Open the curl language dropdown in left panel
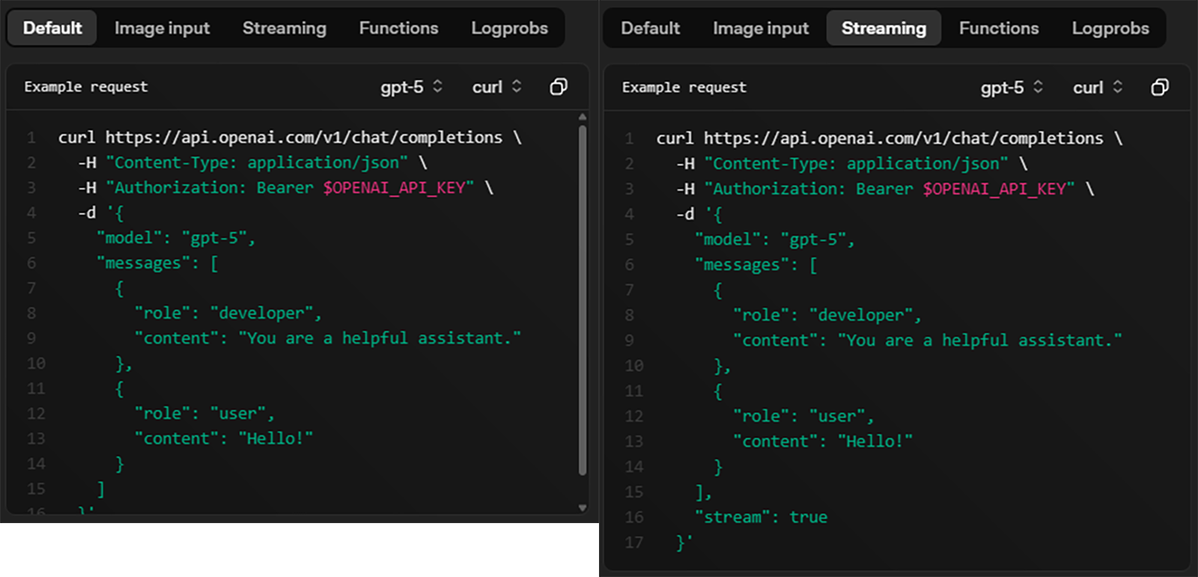 click(496, 87)
